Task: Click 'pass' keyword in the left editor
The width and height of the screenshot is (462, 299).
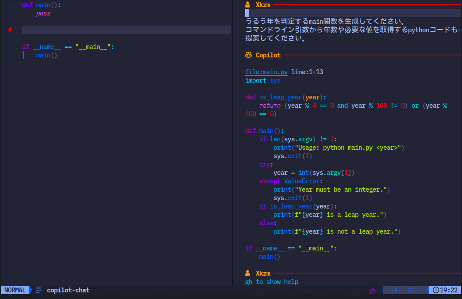Action: [43, 13]
